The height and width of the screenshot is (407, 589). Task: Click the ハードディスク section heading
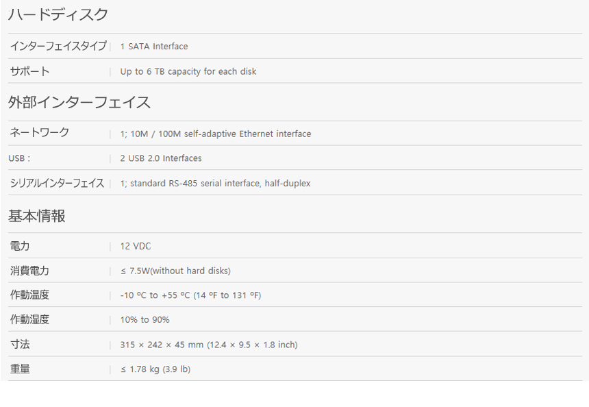tap(58, 14)
